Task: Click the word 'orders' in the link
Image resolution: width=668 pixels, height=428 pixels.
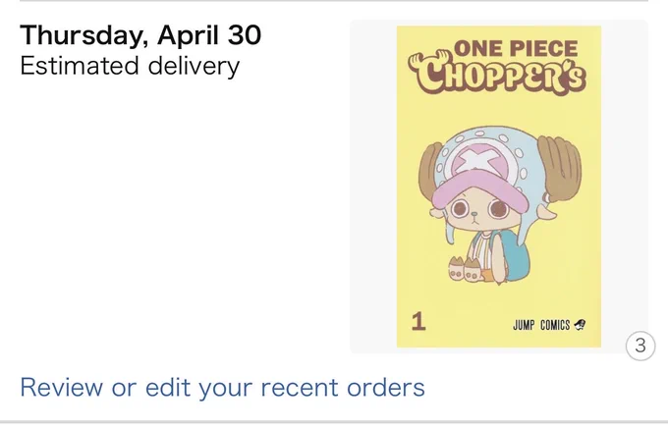Action: point(385,388)
